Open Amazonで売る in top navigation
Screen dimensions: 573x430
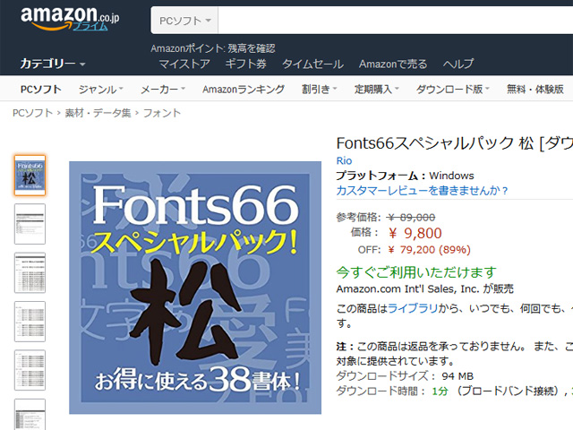pos(393,64)
